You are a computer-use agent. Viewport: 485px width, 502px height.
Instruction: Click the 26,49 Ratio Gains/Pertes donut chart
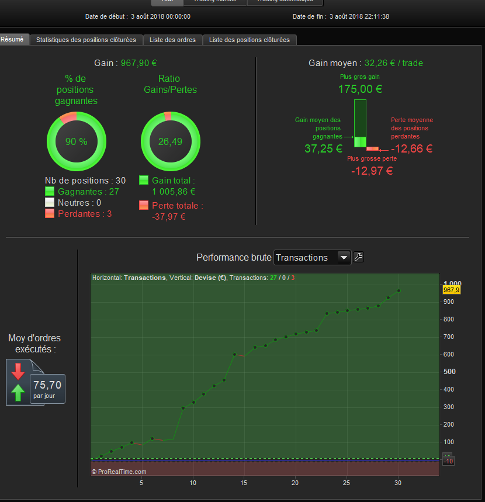point(170,141)
